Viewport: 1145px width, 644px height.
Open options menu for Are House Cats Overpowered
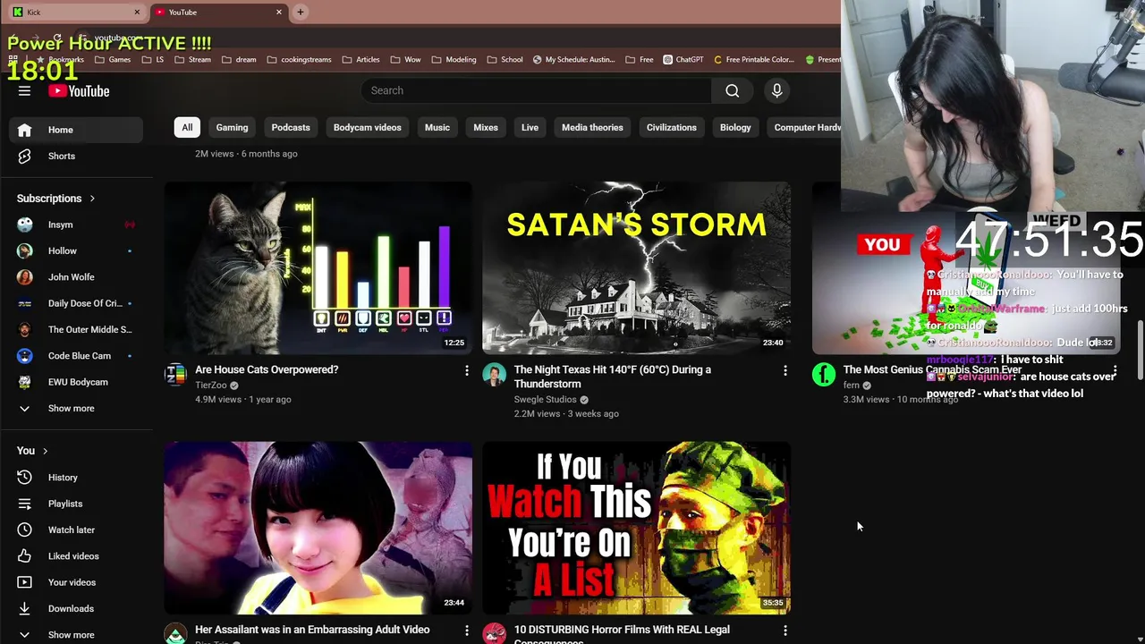point(466,370)
